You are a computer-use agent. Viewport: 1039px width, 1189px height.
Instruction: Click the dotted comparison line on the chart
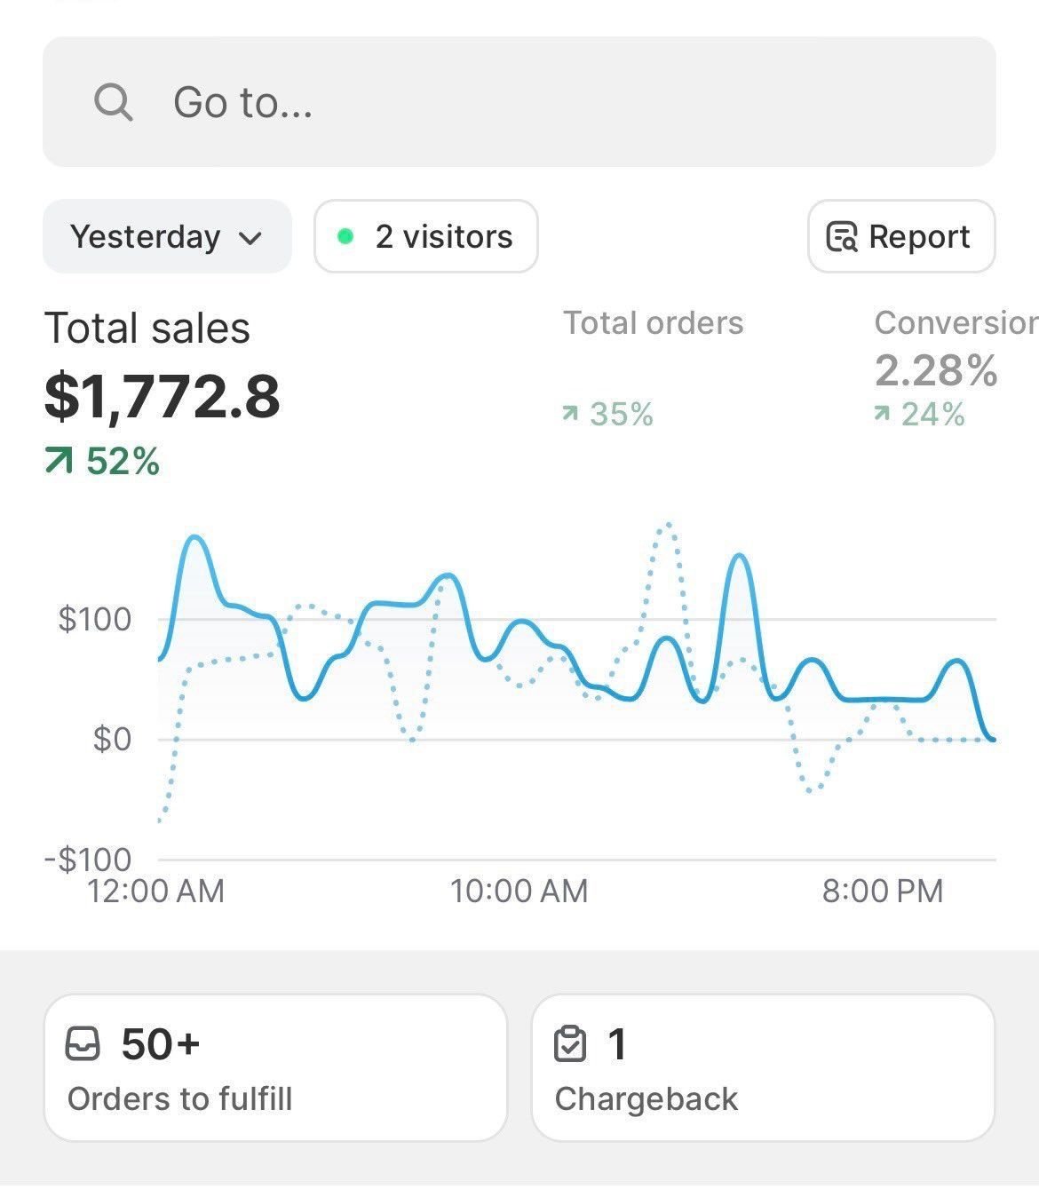pos(664,528)
